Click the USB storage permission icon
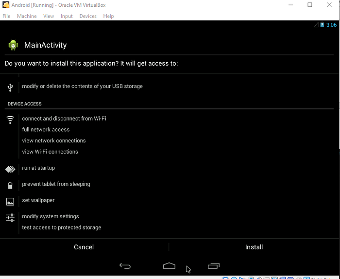Image resolution: width=340 pixels, height=279 pixels. [x=10, y=87]
